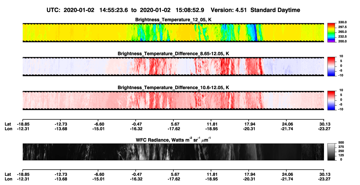360x185 pixels.
Task: Click the grayscale colorbar for WFC Radiance
Action: point(331,152)
